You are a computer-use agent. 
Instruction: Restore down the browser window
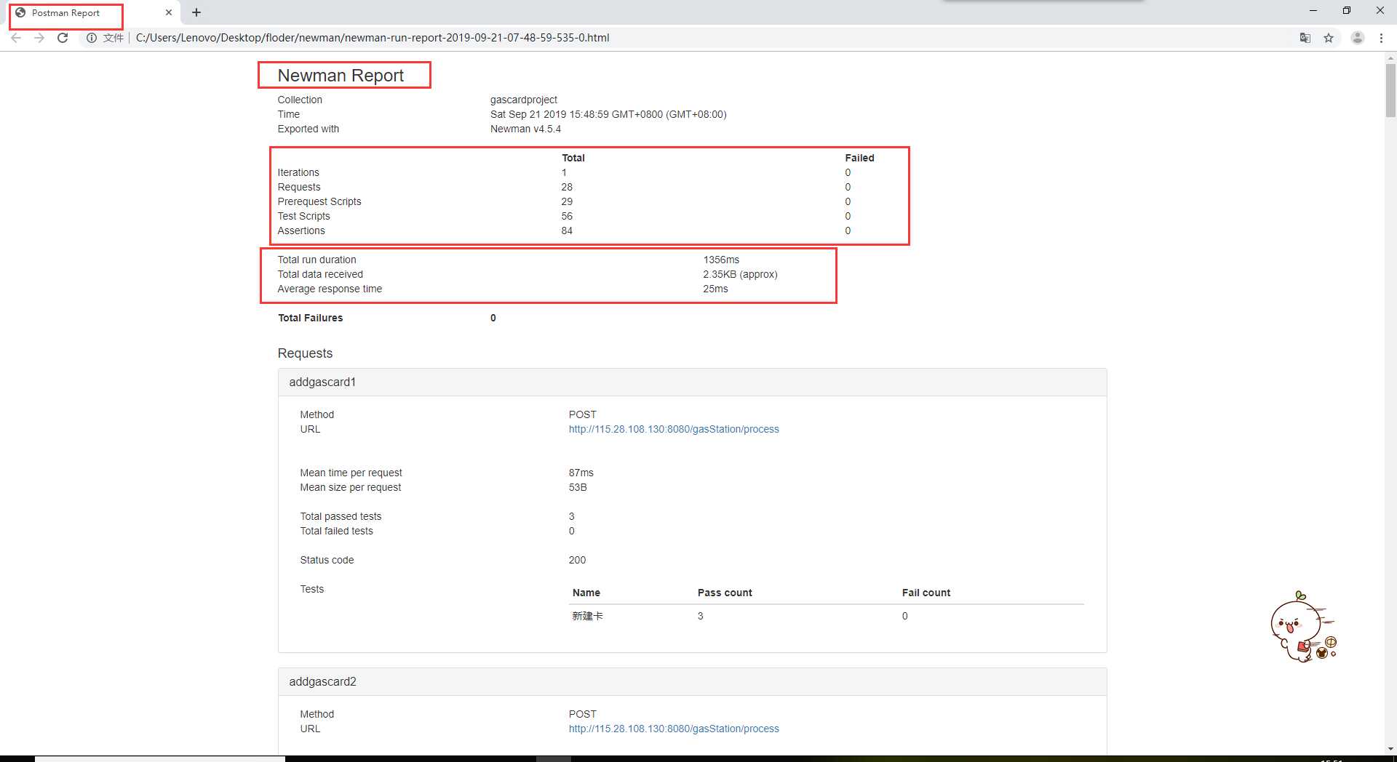pos(1347,11)
